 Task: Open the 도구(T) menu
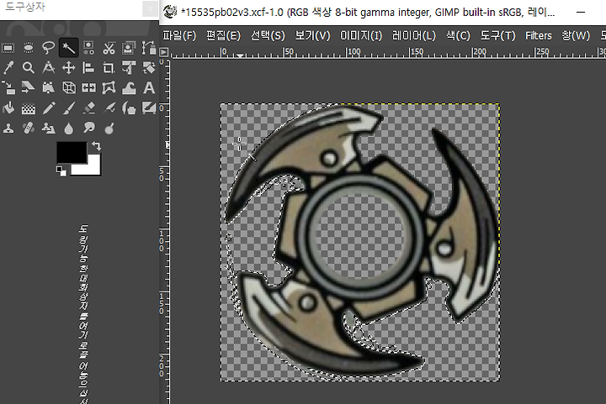(x=497, y=36)
